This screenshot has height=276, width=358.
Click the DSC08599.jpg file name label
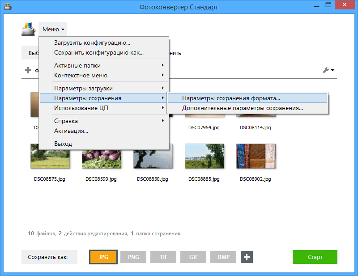101,179
